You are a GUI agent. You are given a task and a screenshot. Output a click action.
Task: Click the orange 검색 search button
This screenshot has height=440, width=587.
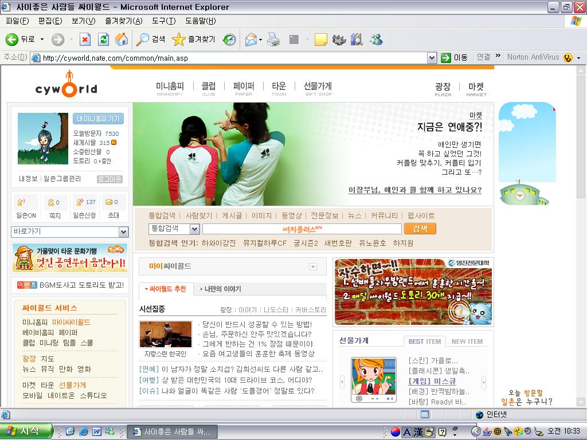[x=420, y=229]
